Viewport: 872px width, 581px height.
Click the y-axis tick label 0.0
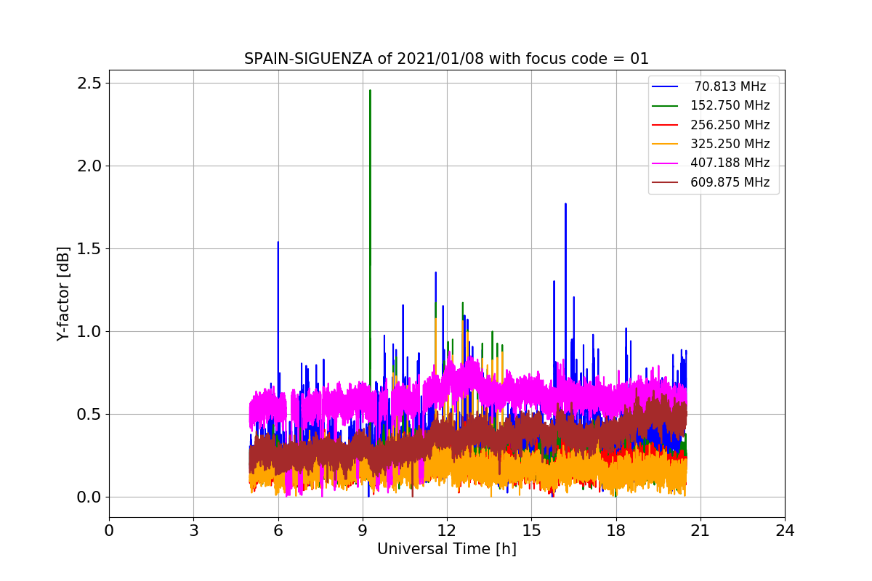pyautogui.click(x=89, y=497)
